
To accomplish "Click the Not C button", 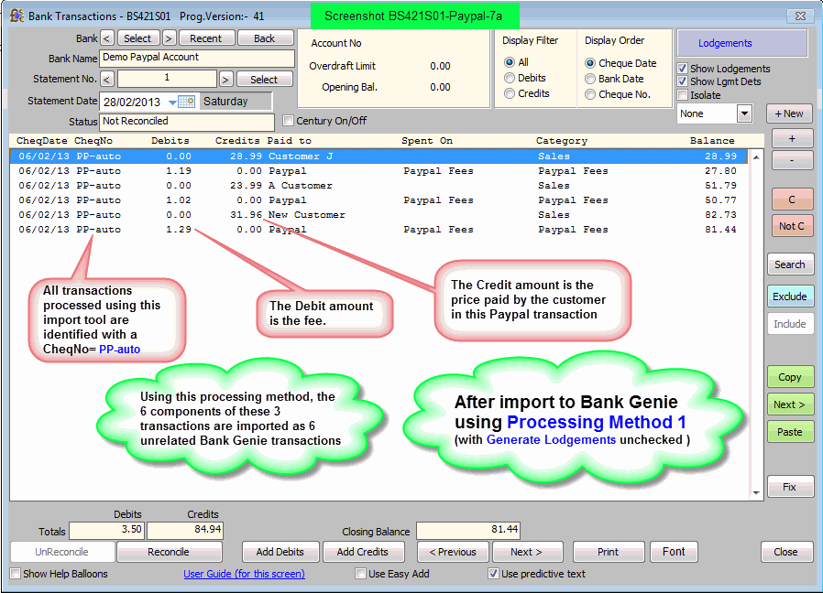I will (x=792, y=226).
